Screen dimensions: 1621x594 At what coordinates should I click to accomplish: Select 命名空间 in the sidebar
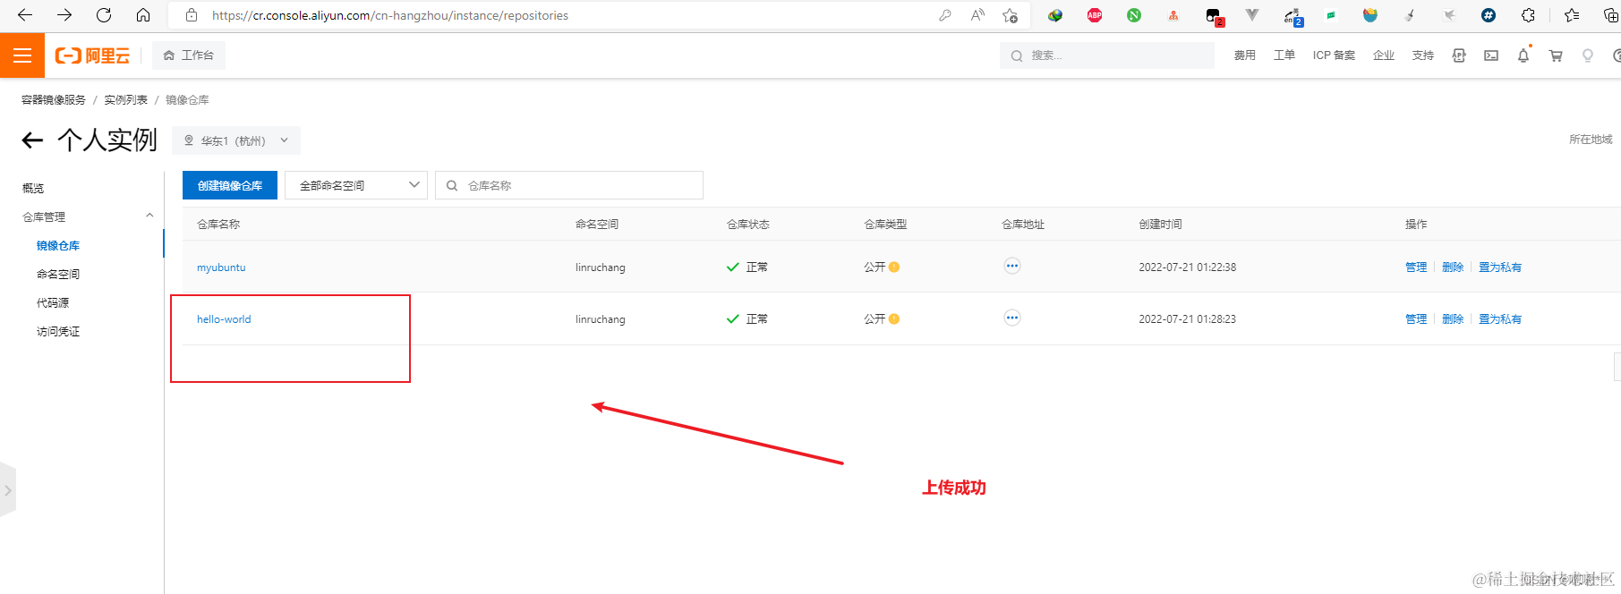(x=58, y=275)
